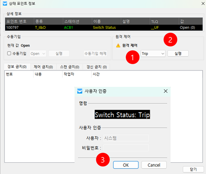
Task: Click red step marker number 3
Action: pyautogui.click(x=103, y=160)
